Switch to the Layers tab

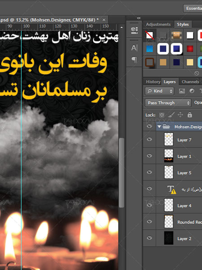point(170,82)
